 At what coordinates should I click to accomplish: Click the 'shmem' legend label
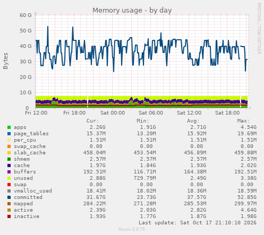click(22, 159)
